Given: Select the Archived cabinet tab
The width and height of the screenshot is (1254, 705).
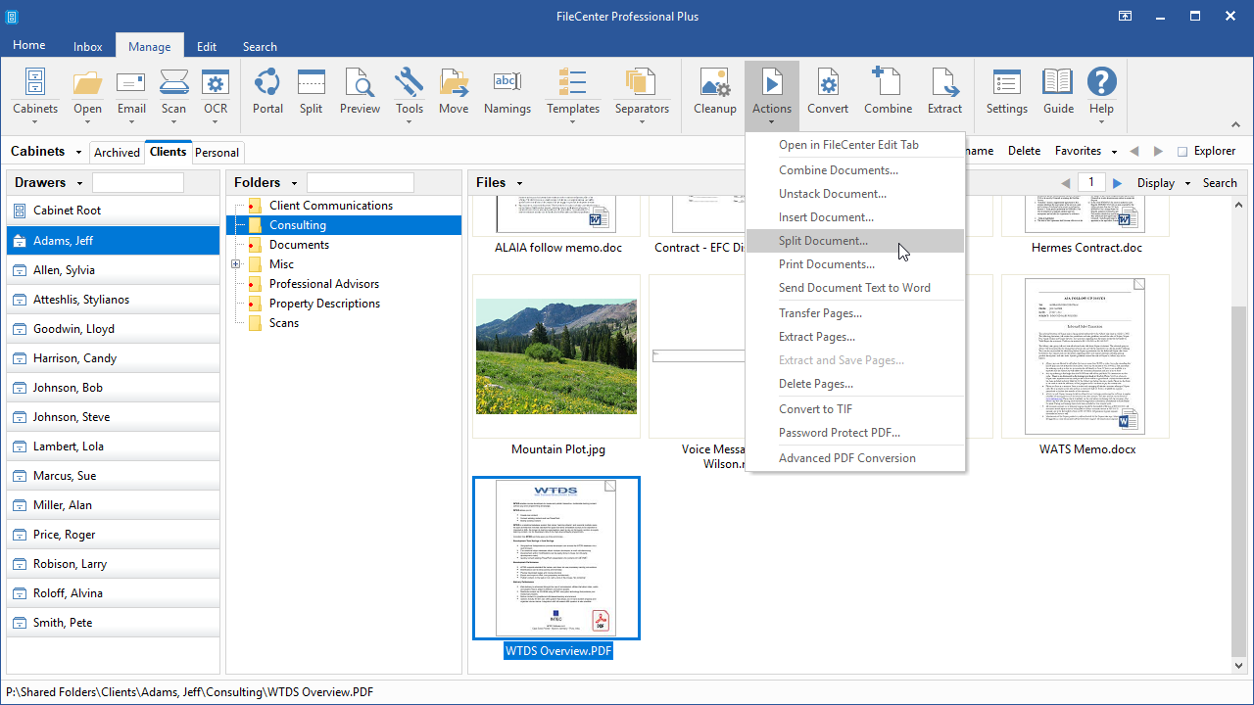Looking at the screenshot, I should [x=117, y=152].
